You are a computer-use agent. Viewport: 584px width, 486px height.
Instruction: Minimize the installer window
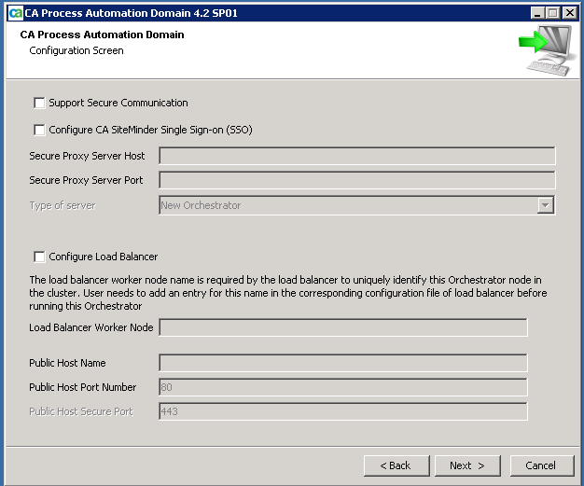pos(538,12)
